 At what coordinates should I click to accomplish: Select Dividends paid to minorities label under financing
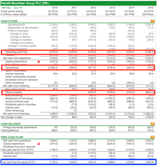tap(21, 105)
